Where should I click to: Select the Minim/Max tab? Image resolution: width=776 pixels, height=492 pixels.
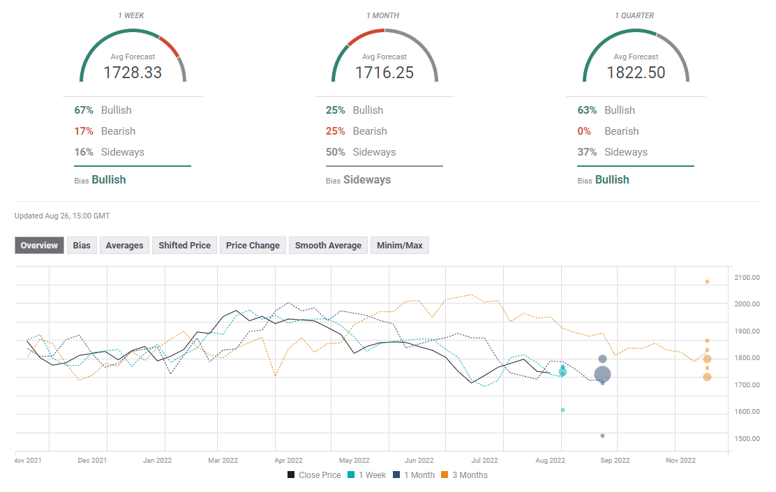399,246
